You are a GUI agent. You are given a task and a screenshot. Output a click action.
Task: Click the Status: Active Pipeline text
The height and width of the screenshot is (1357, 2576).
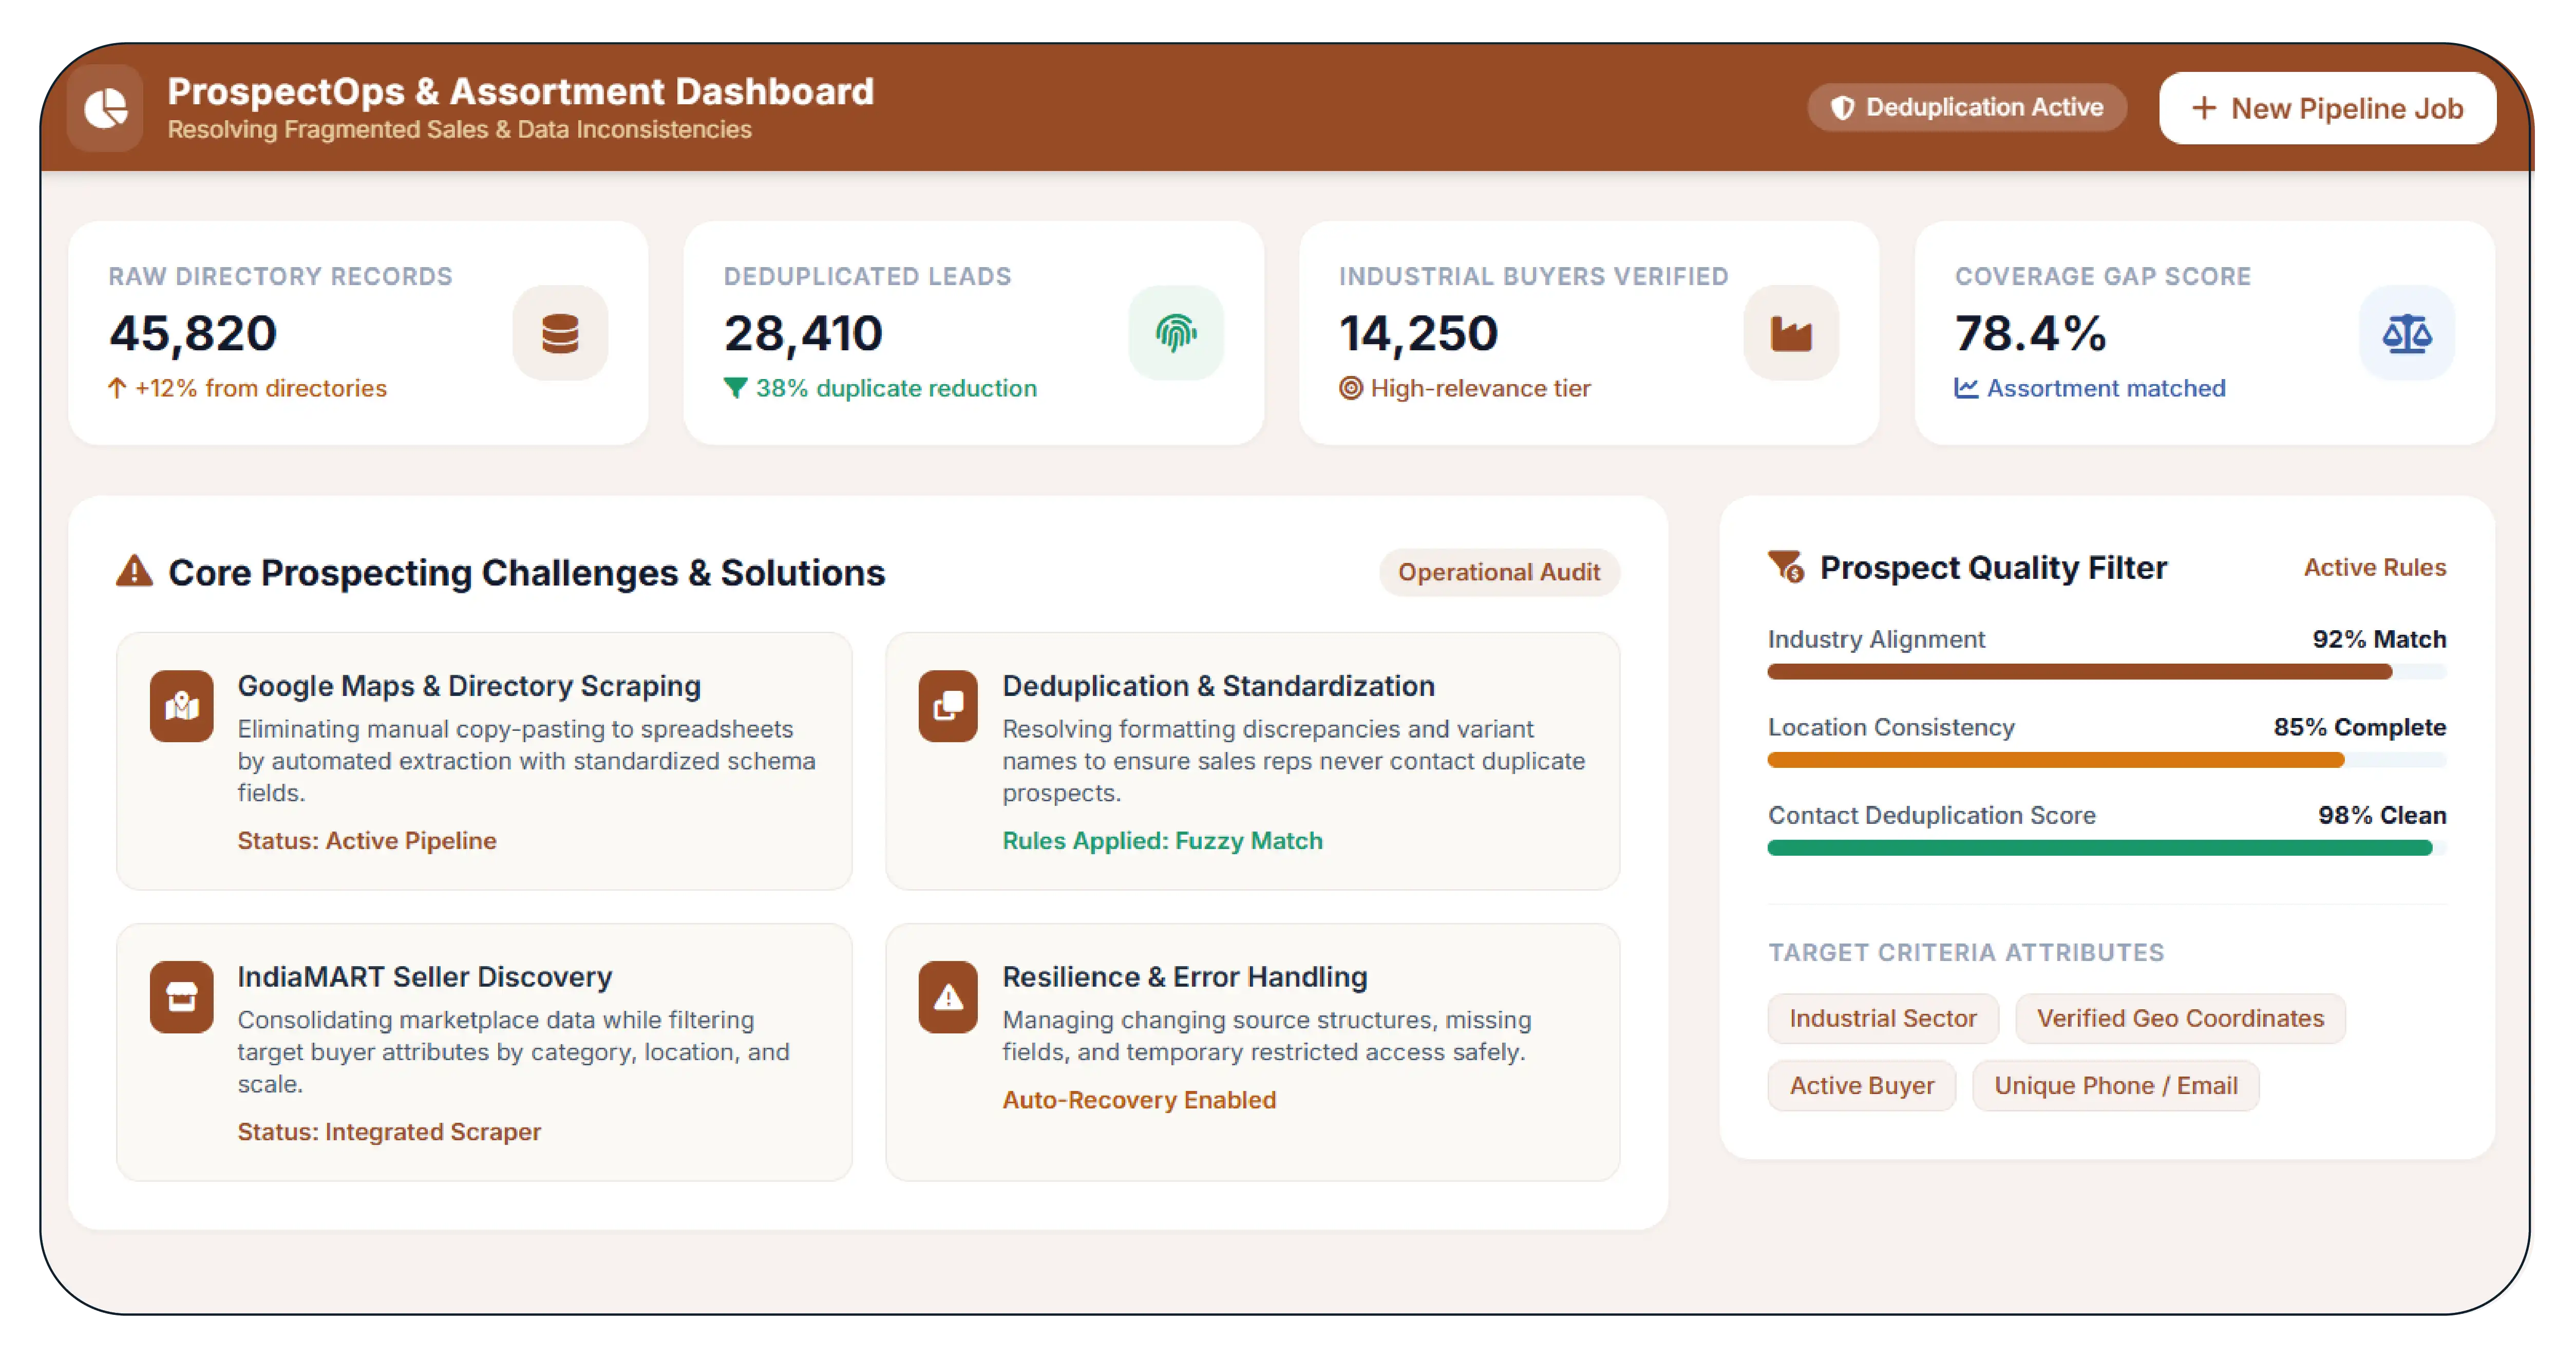366,840
